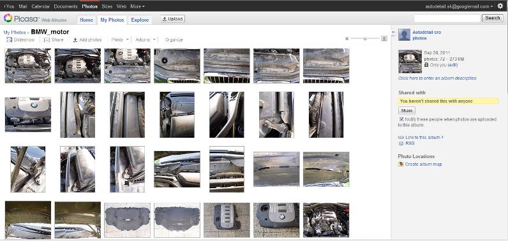508x241 pixels.
Task: Click the lock visibility icon
Action: [x=426, y=65]
